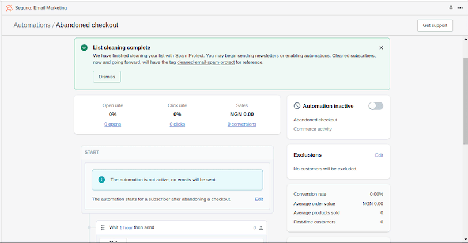Image resolution: width=468 pixels, height=243 pixels.
Task: Go to Automations breadcrumb
Action: (32, 25)
